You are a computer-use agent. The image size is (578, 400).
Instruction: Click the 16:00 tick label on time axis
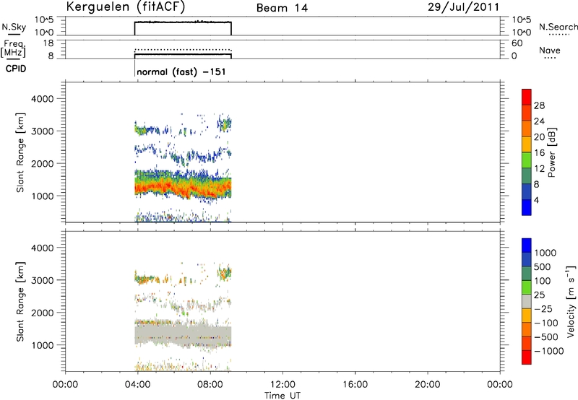coord(355,385)
